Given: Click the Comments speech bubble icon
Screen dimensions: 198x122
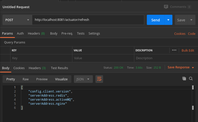Looking at the screenshot, I should pyautogui.click(x=166, y=7).
